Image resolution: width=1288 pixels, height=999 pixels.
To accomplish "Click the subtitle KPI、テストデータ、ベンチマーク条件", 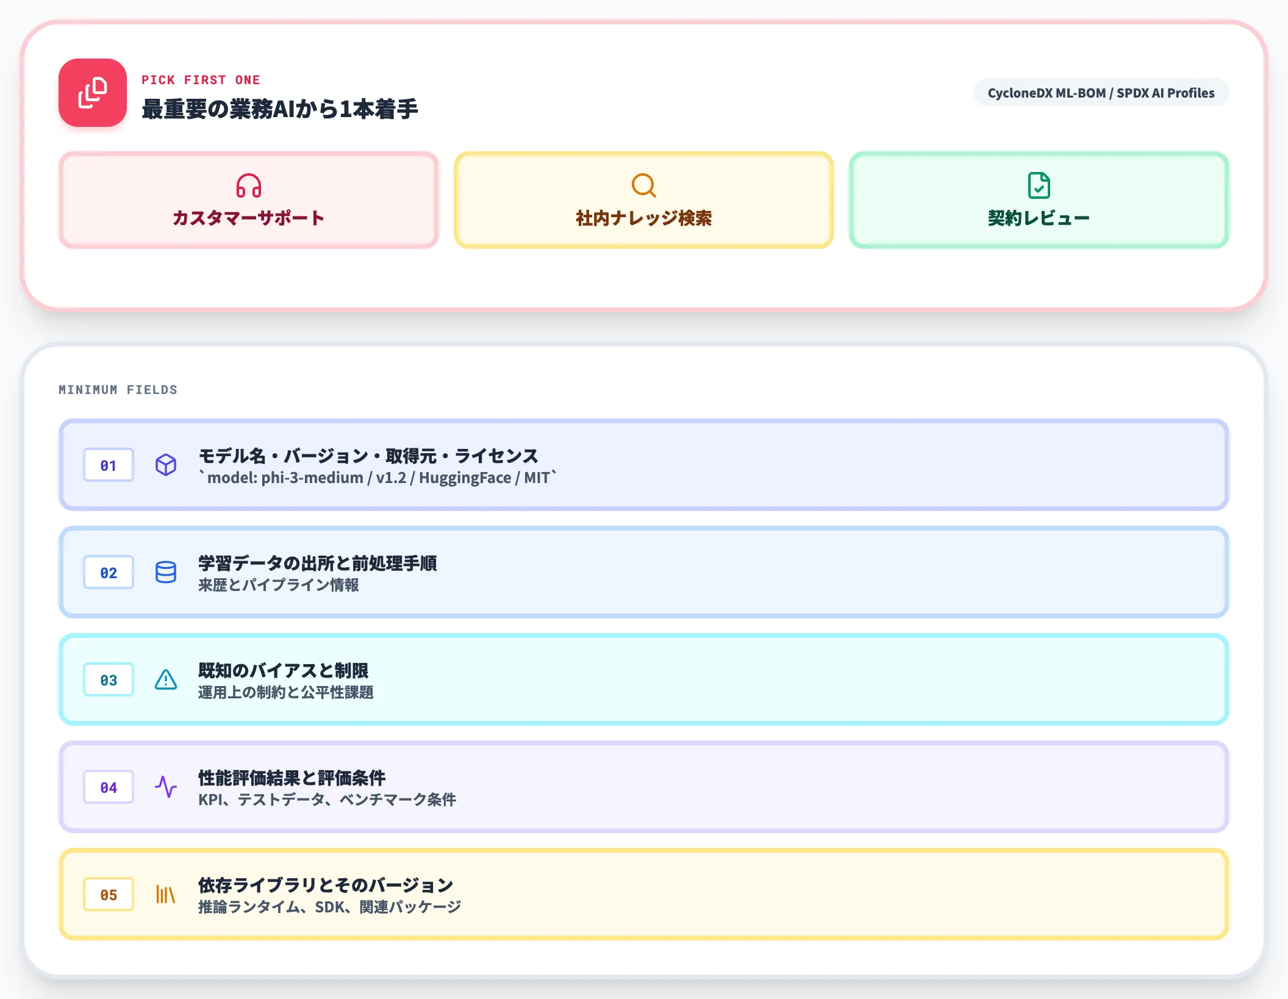I will [327, 800].
